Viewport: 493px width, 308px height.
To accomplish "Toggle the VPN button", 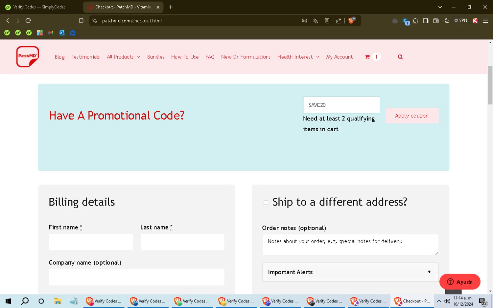I will (460, 20).
